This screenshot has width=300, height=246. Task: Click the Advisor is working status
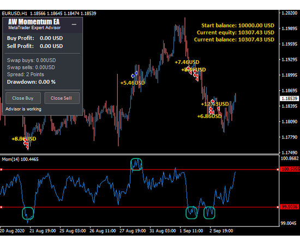pos(23,109)
